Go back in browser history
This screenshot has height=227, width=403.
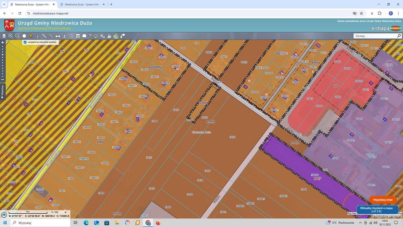point(4,13)
